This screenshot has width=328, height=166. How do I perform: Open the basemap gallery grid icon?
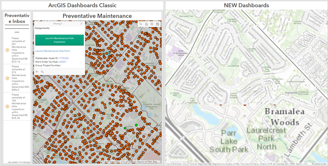pyautogui.click(x=158, y=24)
